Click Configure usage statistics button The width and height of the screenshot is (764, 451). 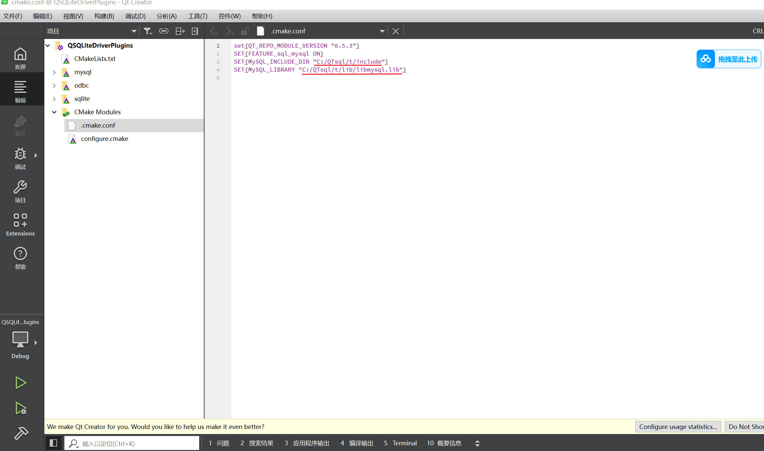tap(678, 426)
